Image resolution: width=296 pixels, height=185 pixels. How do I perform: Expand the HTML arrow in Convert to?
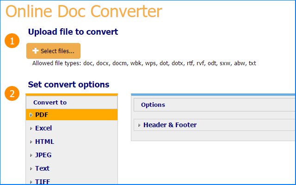tap(31, 142)
